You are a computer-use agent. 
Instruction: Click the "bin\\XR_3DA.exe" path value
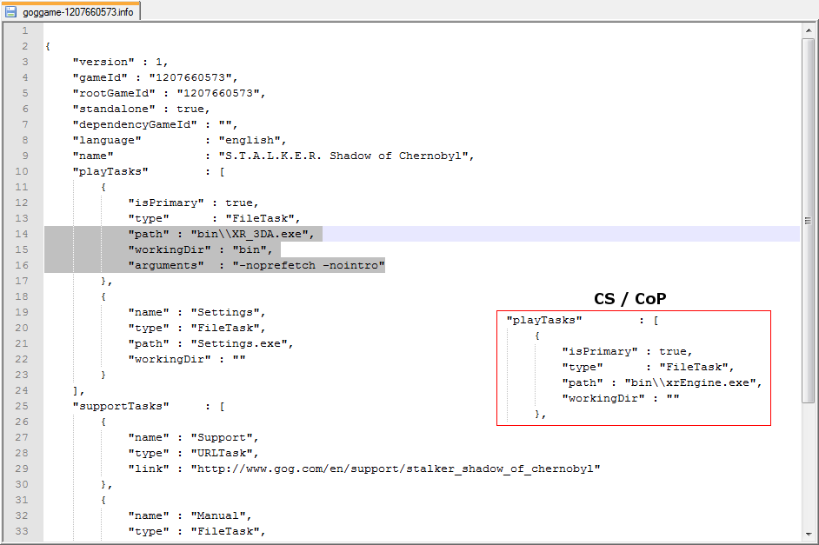tap(250, 234)
